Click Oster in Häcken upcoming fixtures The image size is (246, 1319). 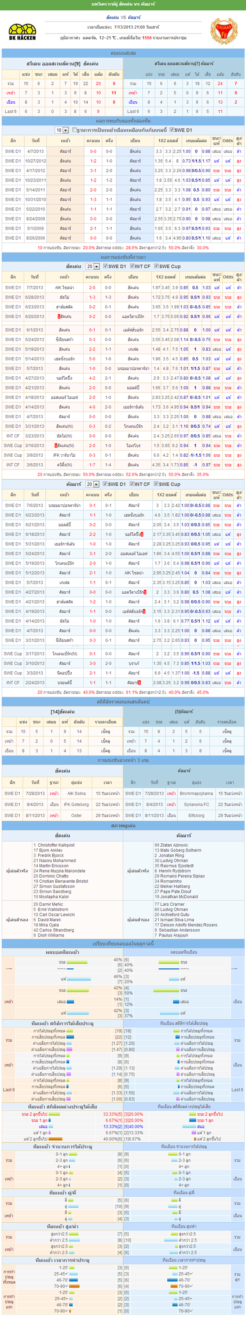76,816
